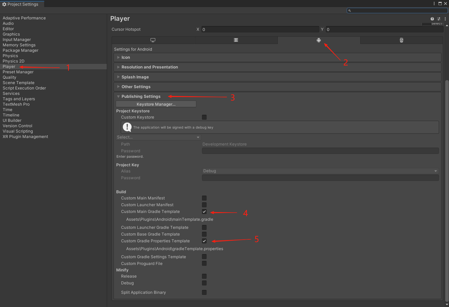The height and width of the screenshot is (307, 449).
Task: Disable Custom Gradle Properties Template checkbox
Action: (x=204, y=241)
